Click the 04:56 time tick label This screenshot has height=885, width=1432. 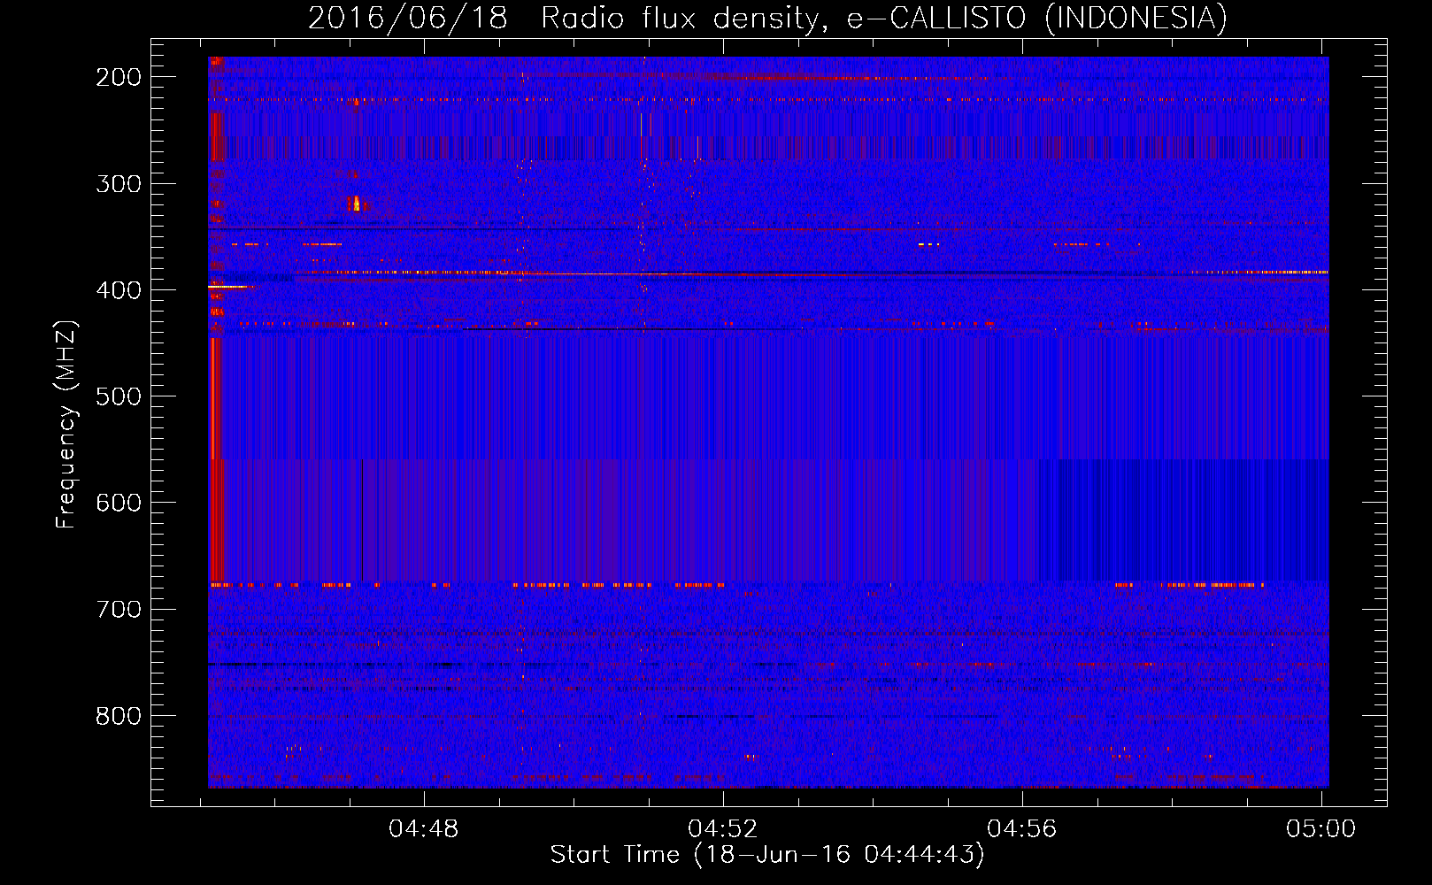click(x=1022, y=829)
